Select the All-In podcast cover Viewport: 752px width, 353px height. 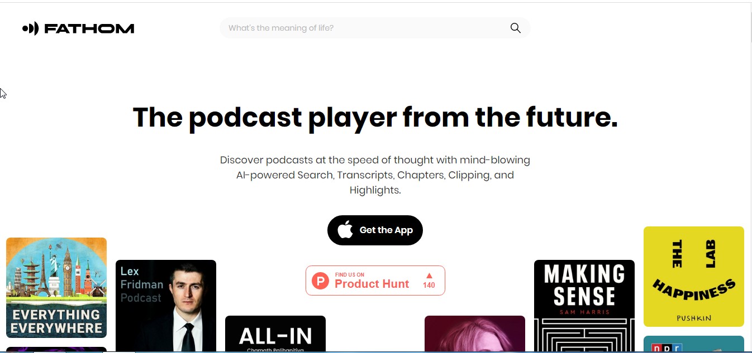(x=275, y=333)
